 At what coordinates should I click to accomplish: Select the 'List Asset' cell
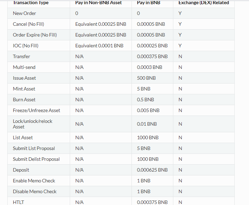[23, 137]
